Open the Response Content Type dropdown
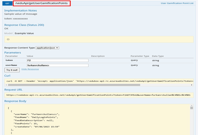Screen dimensions: 198x135 pyautogui.click(x=47, y=48)
